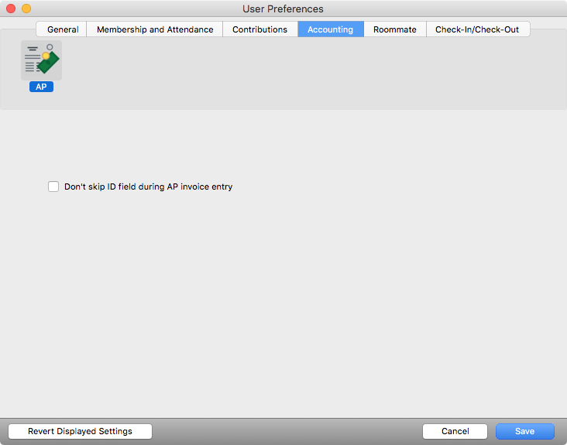Click the blue AP label badge
The image size is (567, 445).
pyautogui.click(x=41, y=87)
